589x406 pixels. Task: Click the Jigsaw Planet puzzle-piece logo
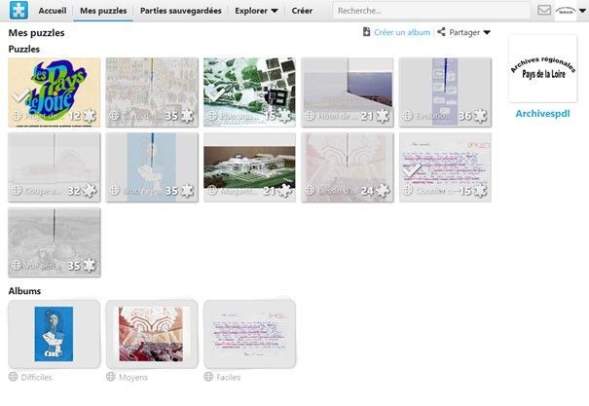coord(15,11)
